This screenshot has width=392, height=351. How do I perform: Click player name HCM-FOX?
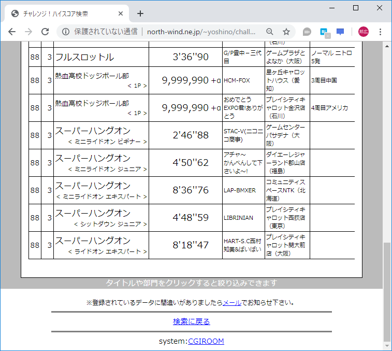(x=237, y=80)
